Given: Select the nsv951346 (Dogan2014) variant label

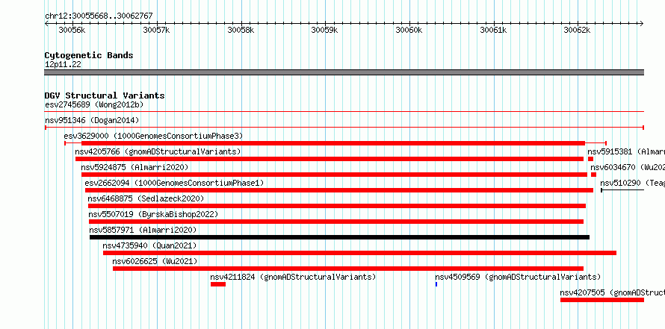Looking at the screenshot, I should (92, 120).
